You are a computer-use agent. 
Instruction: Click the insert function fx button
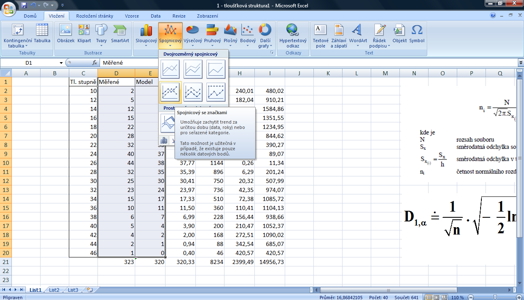[x=95, y=63]
